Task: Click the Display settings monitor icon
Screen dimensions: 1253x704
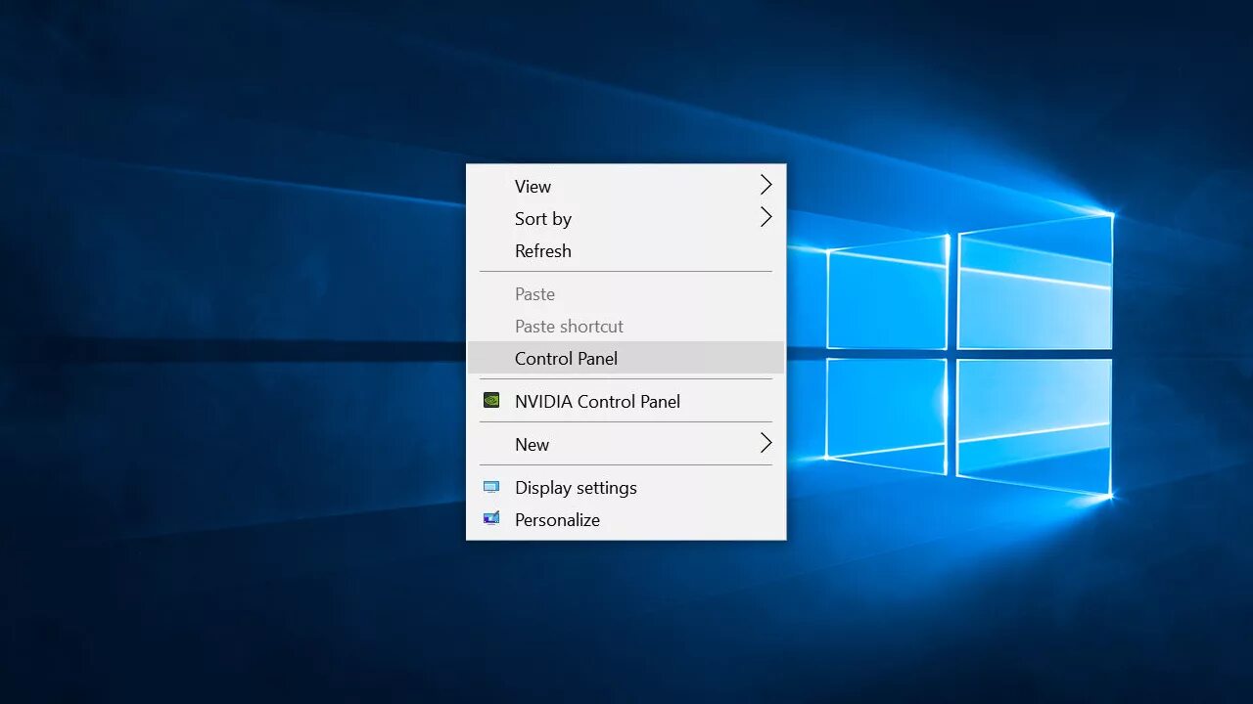Action: [491, 486]
